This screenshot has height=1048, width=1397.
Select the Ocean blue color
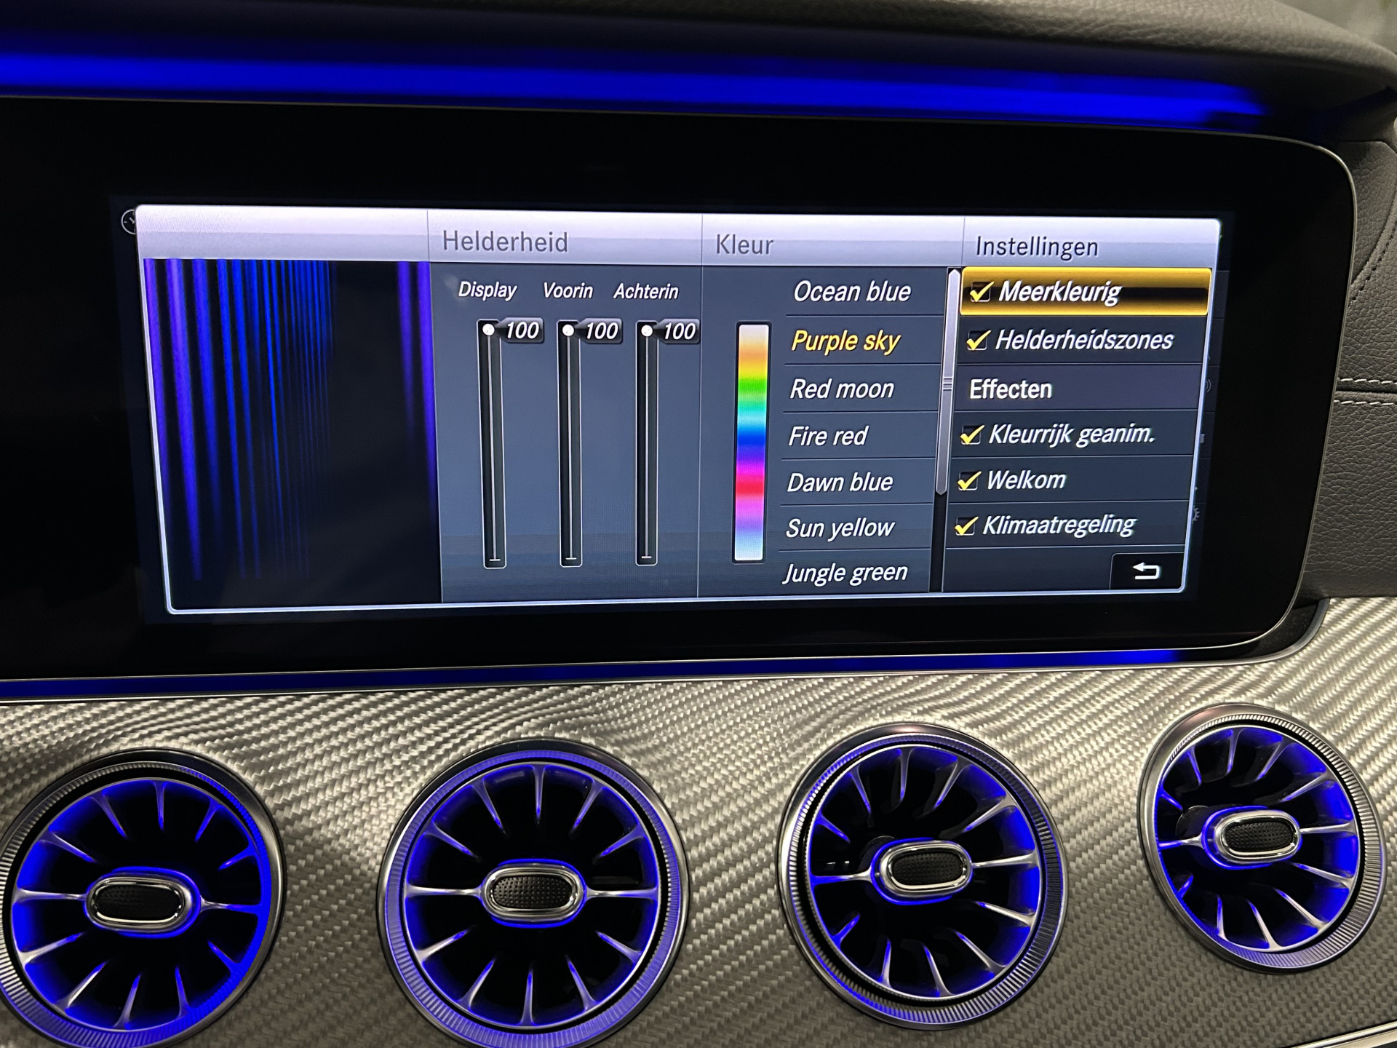pos(851,292)
